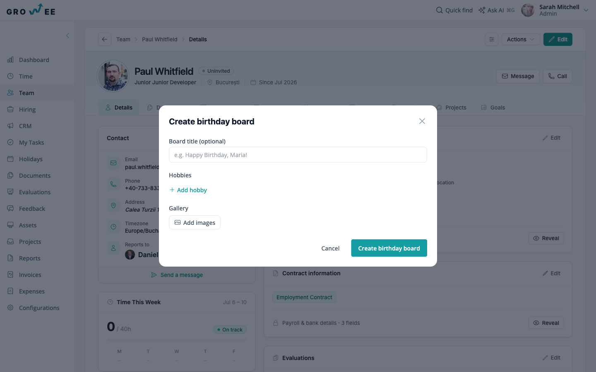Viewport: 596px width, 372px height.
Task: Open the display settings sliders icon
Action: [491, 39]
